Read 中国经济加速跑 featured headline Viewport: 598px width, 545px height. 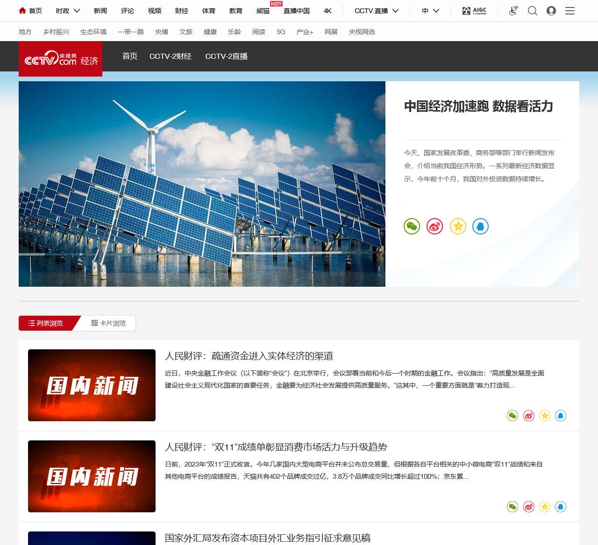(x=478, y=107)
